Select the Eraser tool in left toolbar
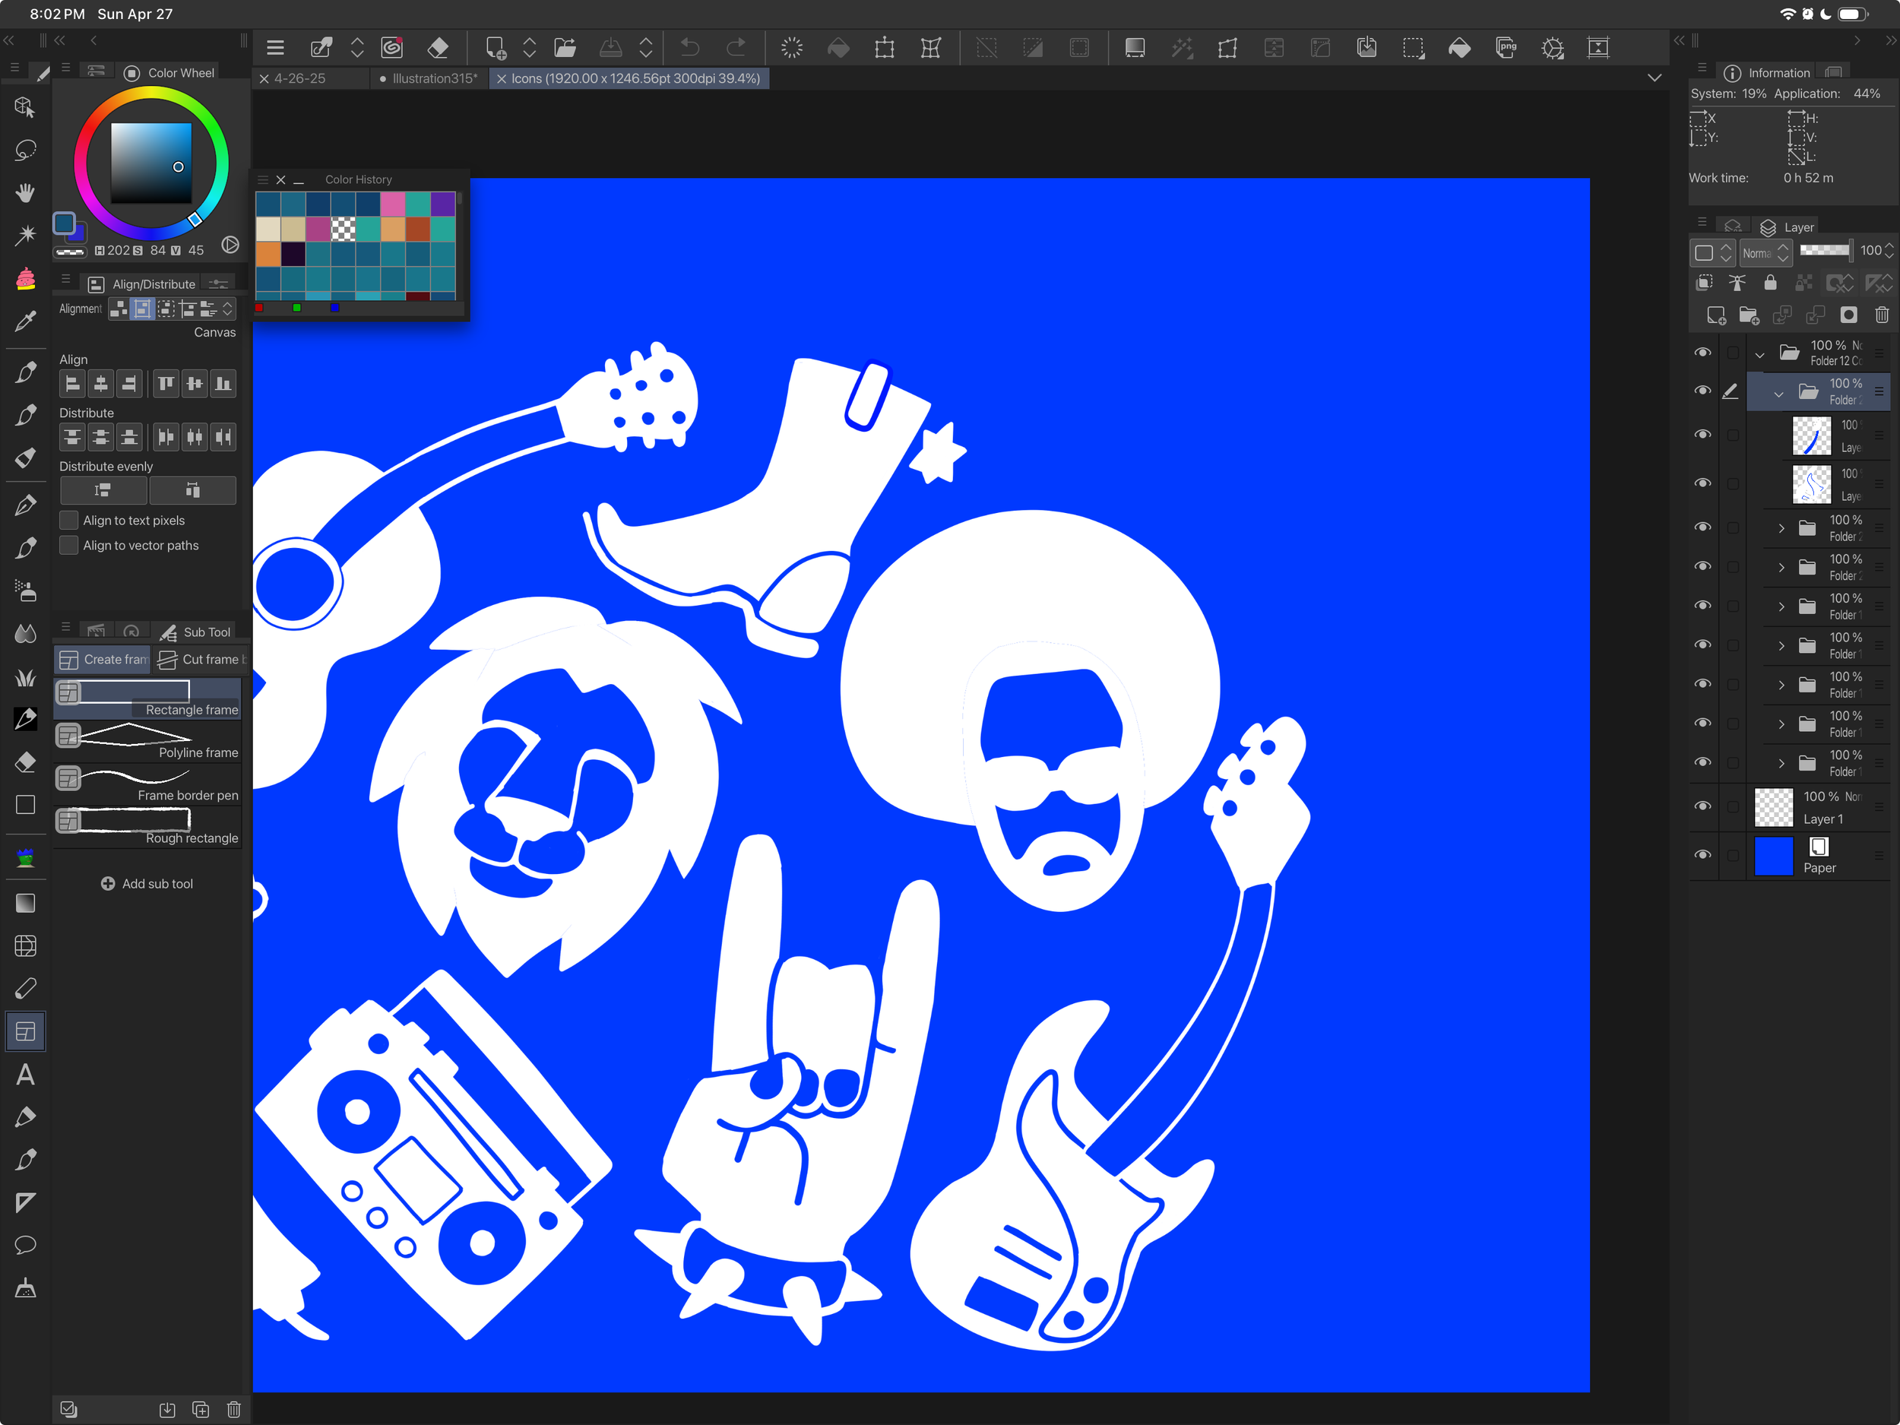This screenshot has height=1425, width=1900. [25, 762]
